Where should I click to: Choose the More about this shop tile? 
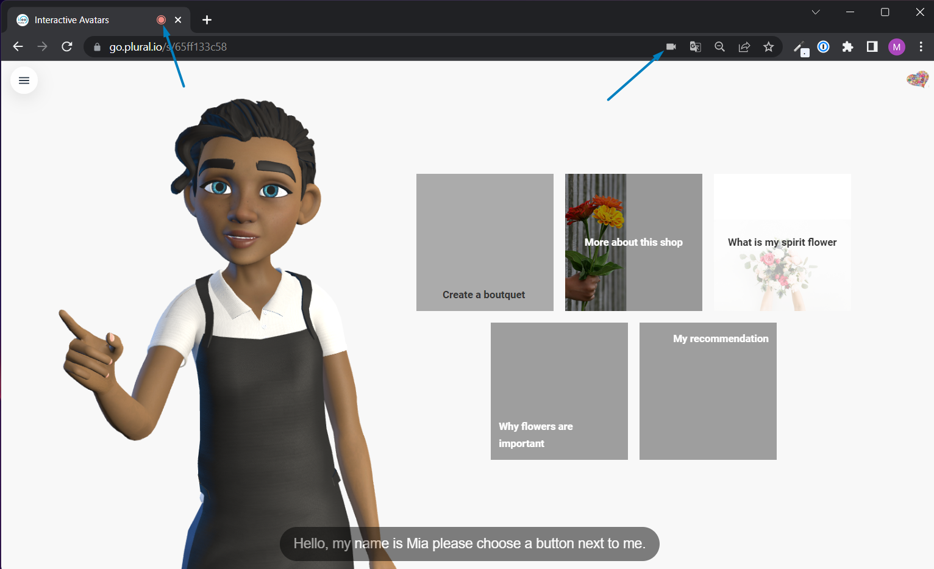click(633, 242)
